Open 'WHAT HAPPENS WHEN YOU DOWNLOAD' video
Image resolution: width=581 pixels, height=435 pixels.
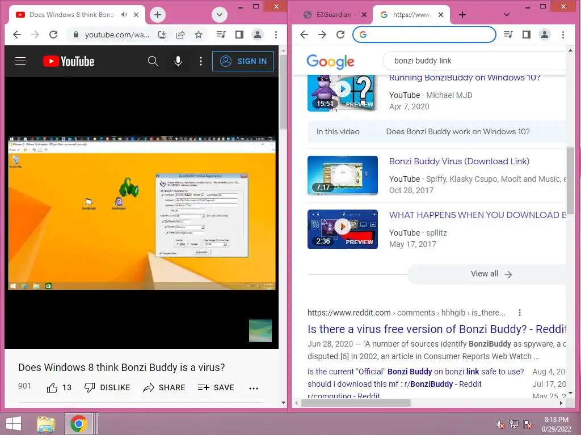477,215
